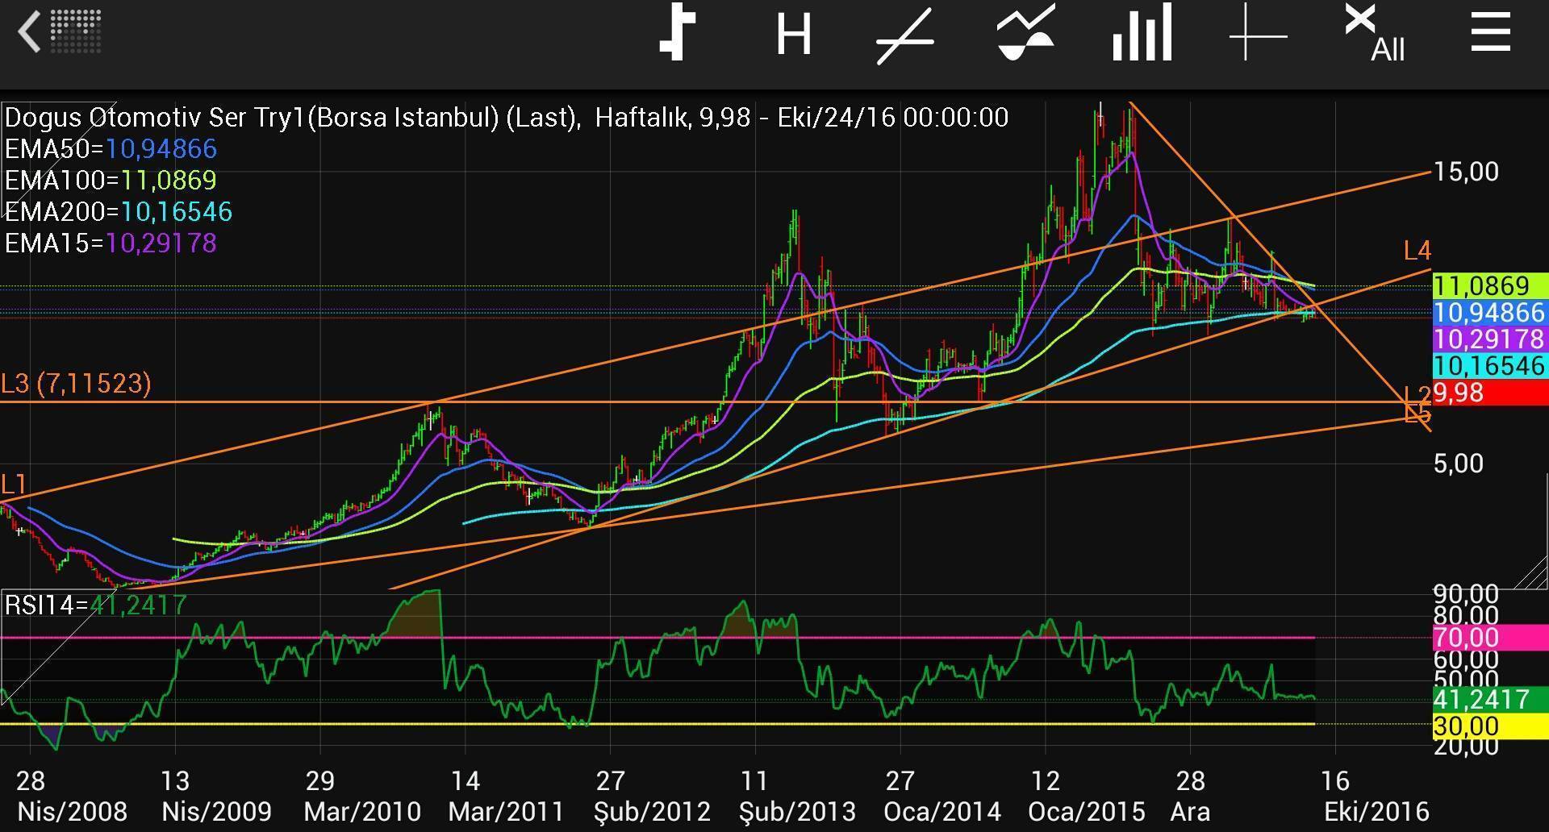Open the bar chart style icon
The width and height of the screenshot is (1549, 832).
click(x=1142, y=34)
